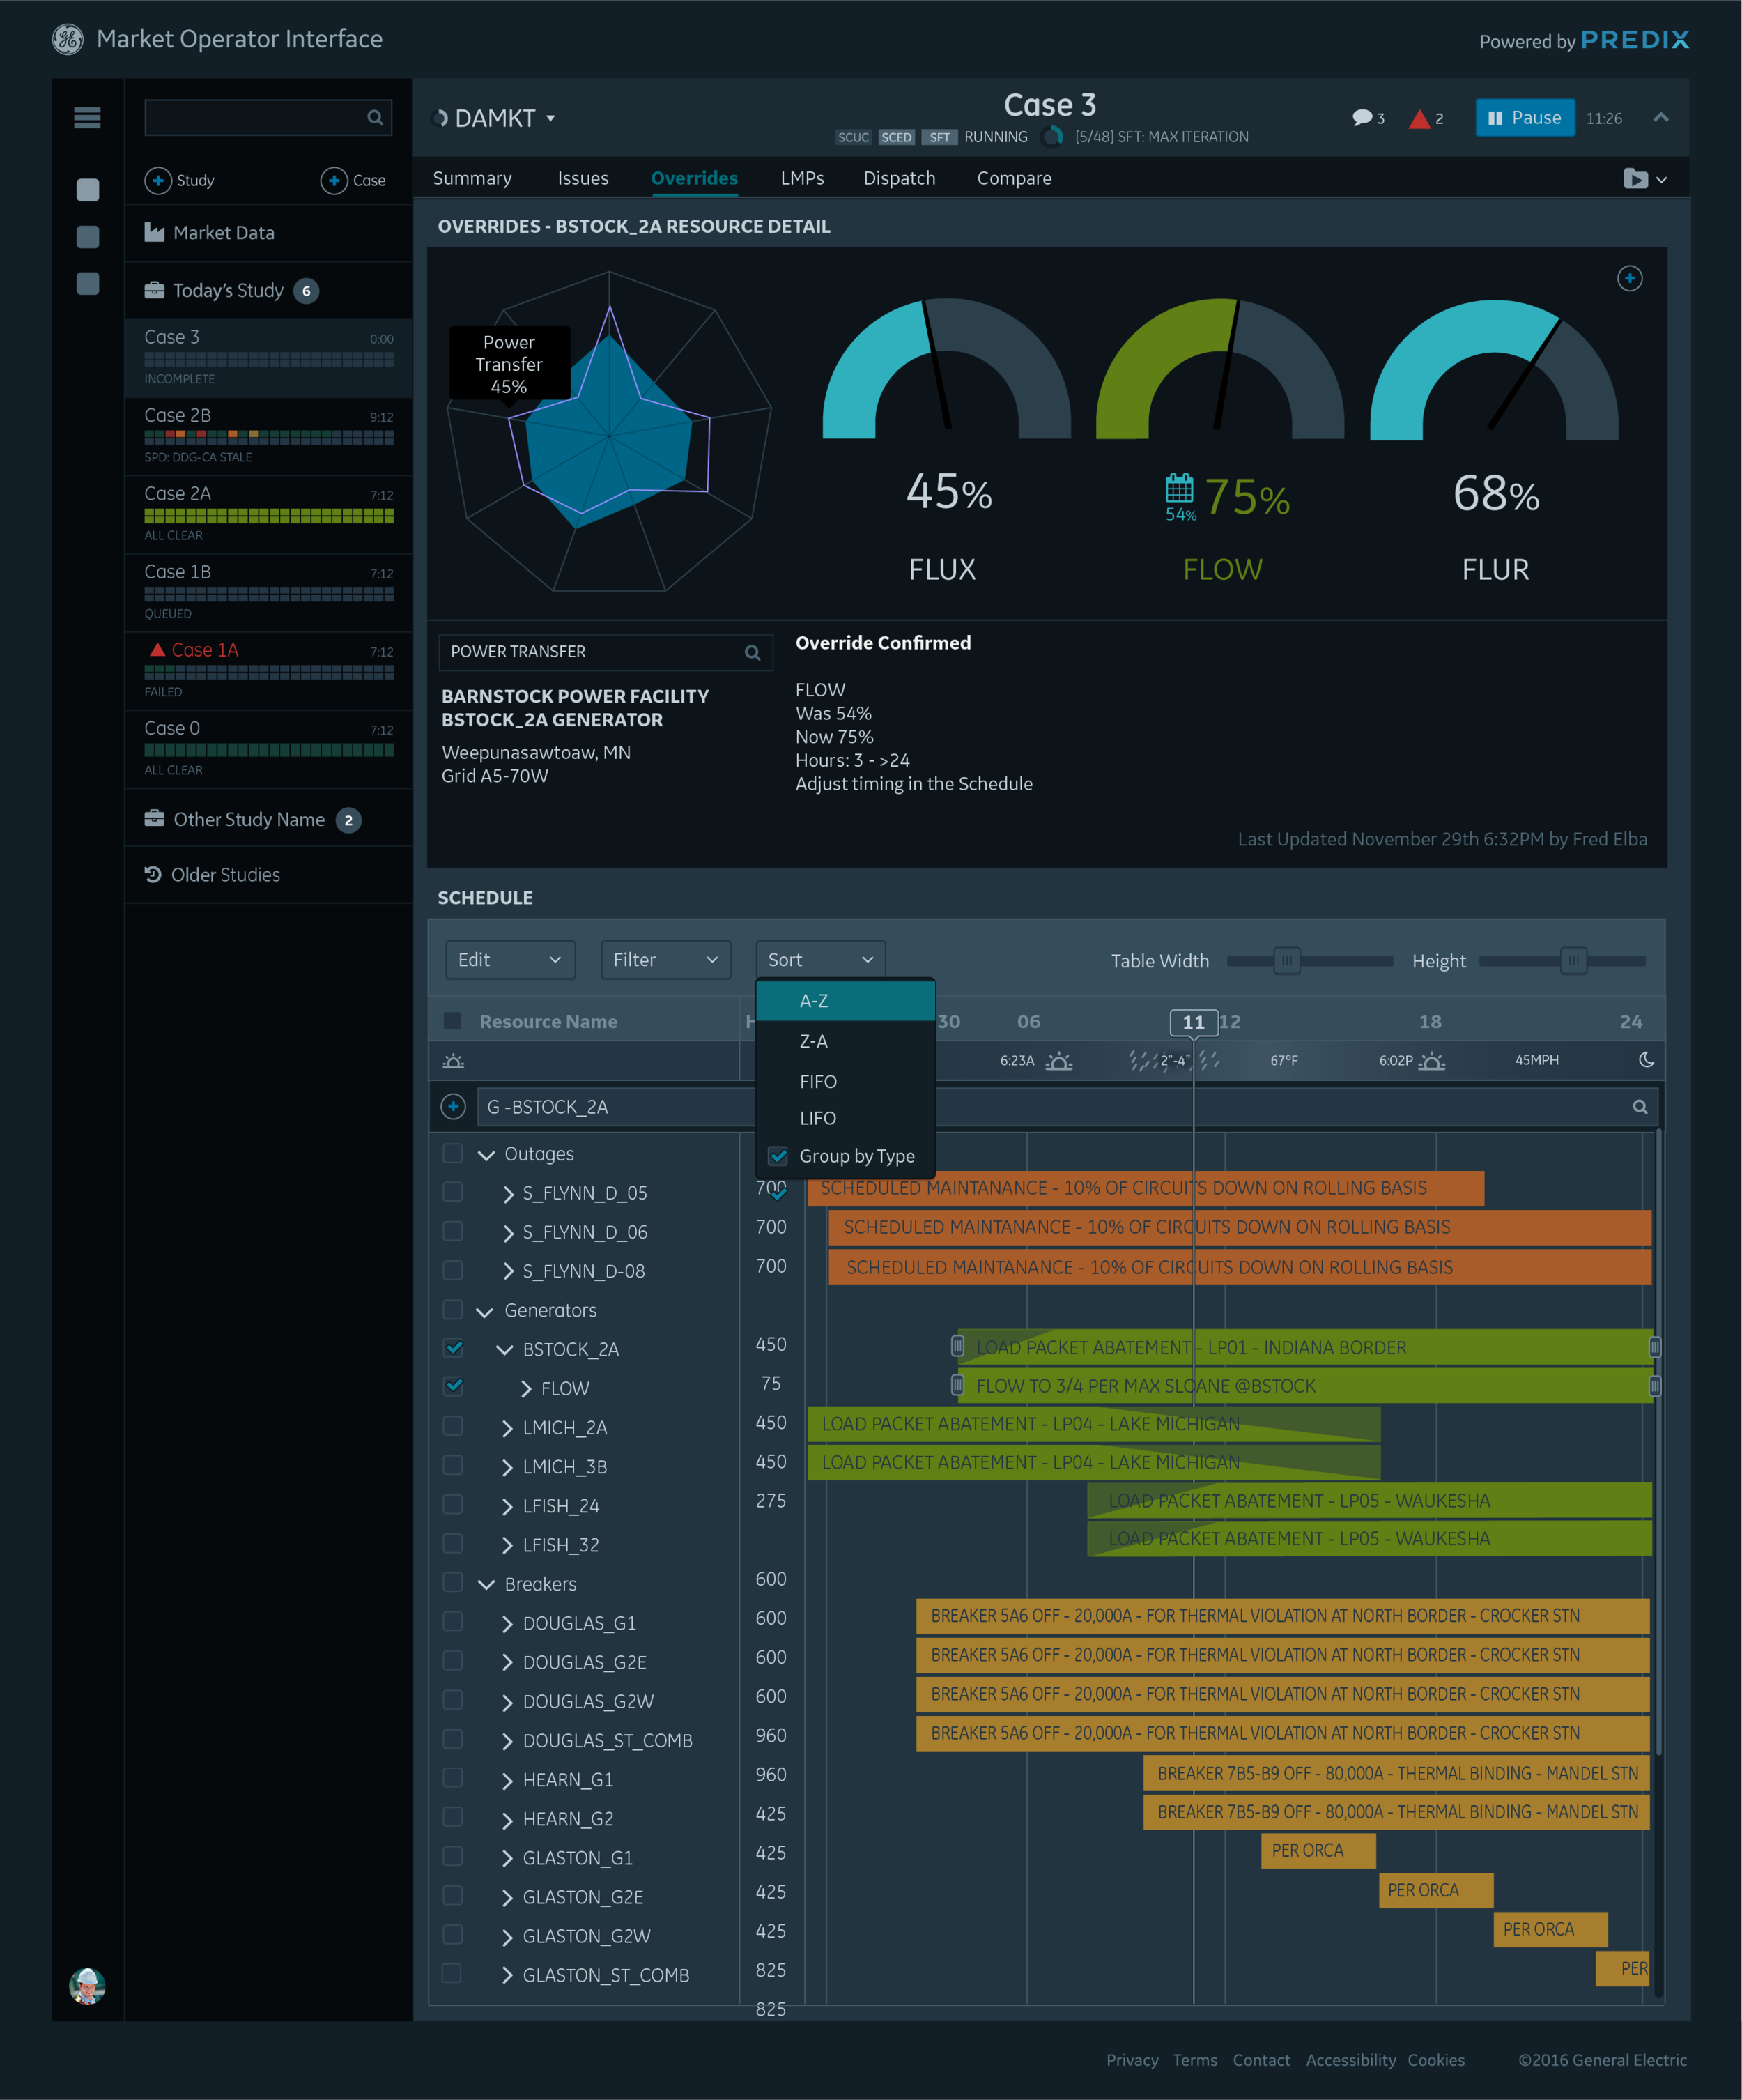This screenshot has height=2100, width=1742.
Task: Open the Accessibility footer link
Action: click(1350, 2060)
